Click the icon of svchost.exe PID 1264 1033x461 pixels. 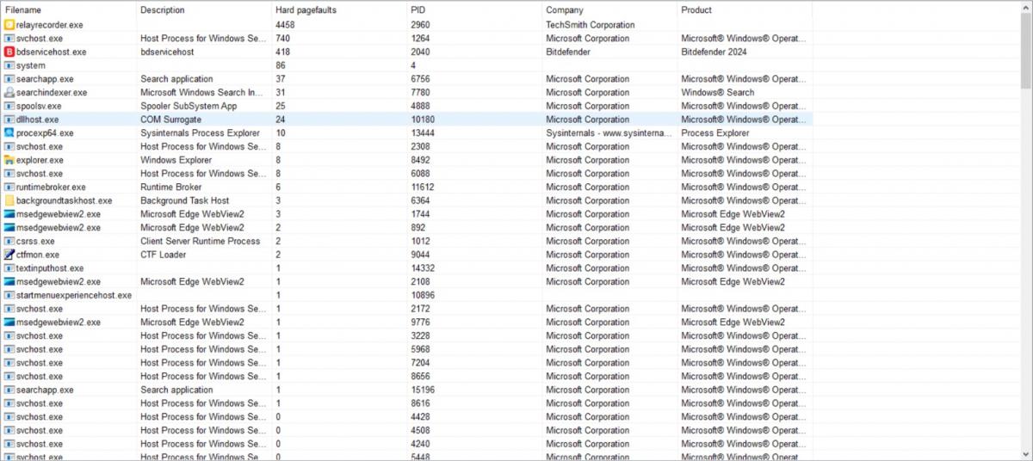point(9,39)
